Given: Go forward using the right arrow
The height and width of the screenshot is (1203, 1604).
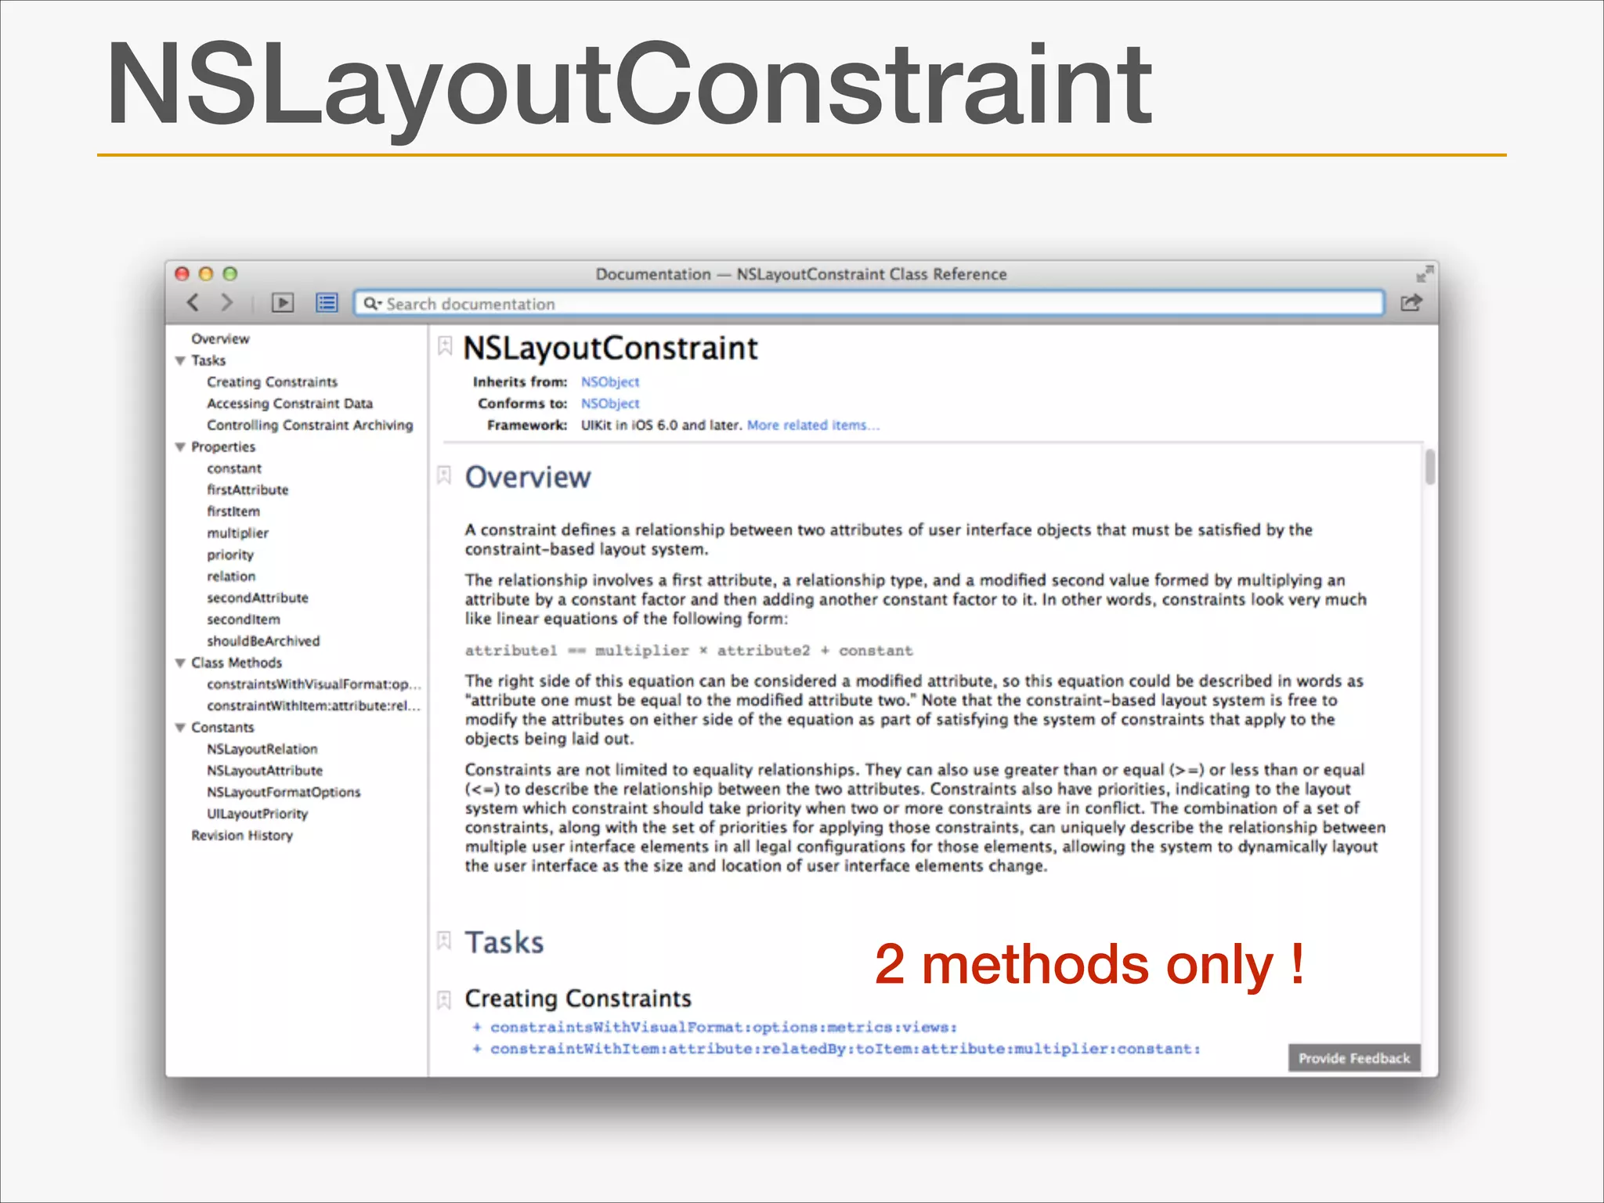Looking at the screenshot, I should click(227, 302).
